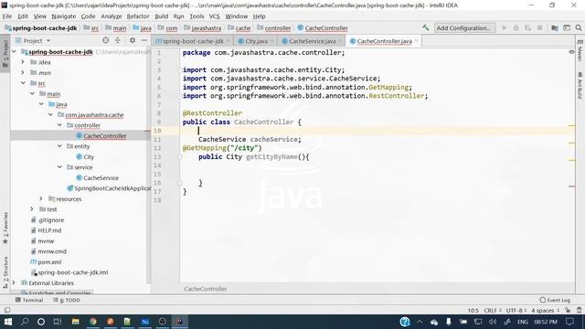Collapse the service package arrow
The width and height of the screenshot is (585, 329).
tap(59, 167)
